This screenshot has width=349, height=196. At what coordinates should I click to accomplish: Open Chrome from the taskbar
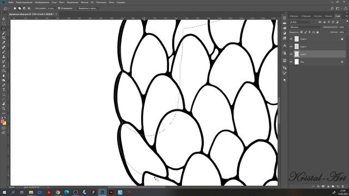(x=58, y=192)
